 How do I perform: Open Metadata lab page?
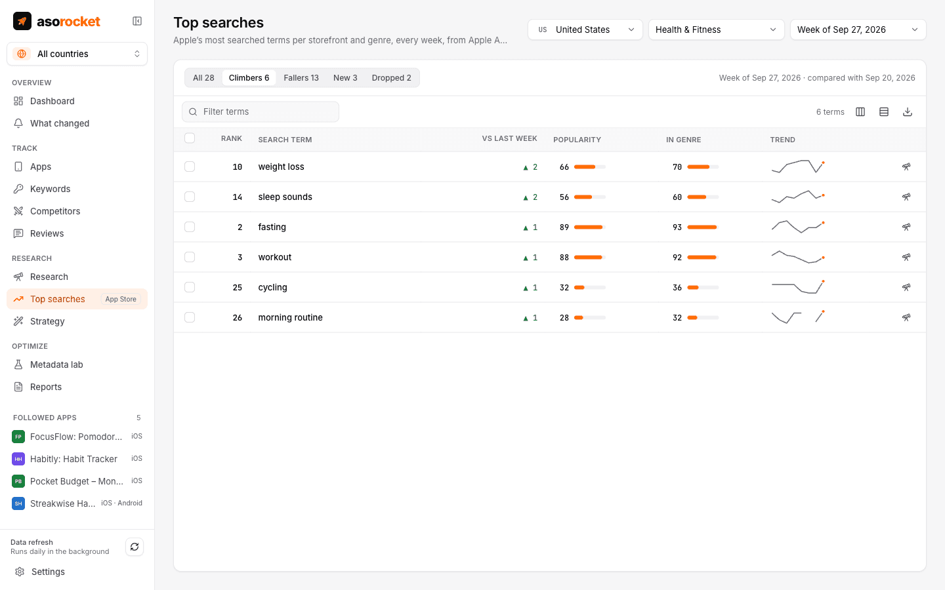pyautogui.click(x=77, y=364)
